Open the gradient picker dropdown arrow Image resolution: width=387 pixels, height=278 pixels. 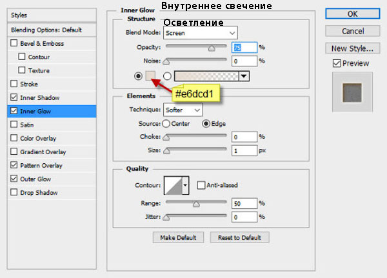click(x=244, y=76)
